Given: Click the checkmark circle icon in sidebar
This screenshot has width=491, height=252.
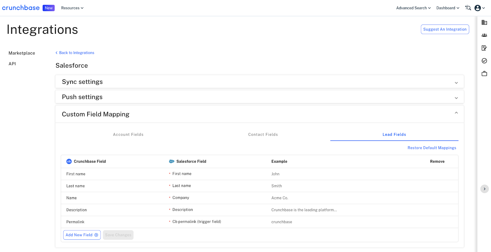Looking at the screenshot, I should tap(484, 61).
